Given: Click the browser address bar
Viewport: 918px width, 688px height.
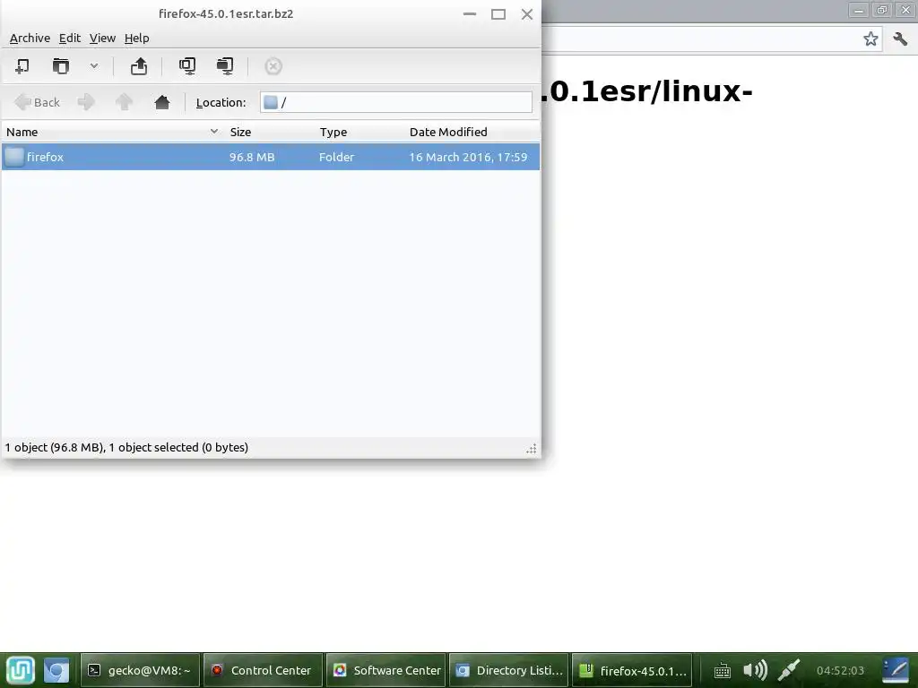Looking at the screenshot, I should pyautogui.click(x=711, y=39).
